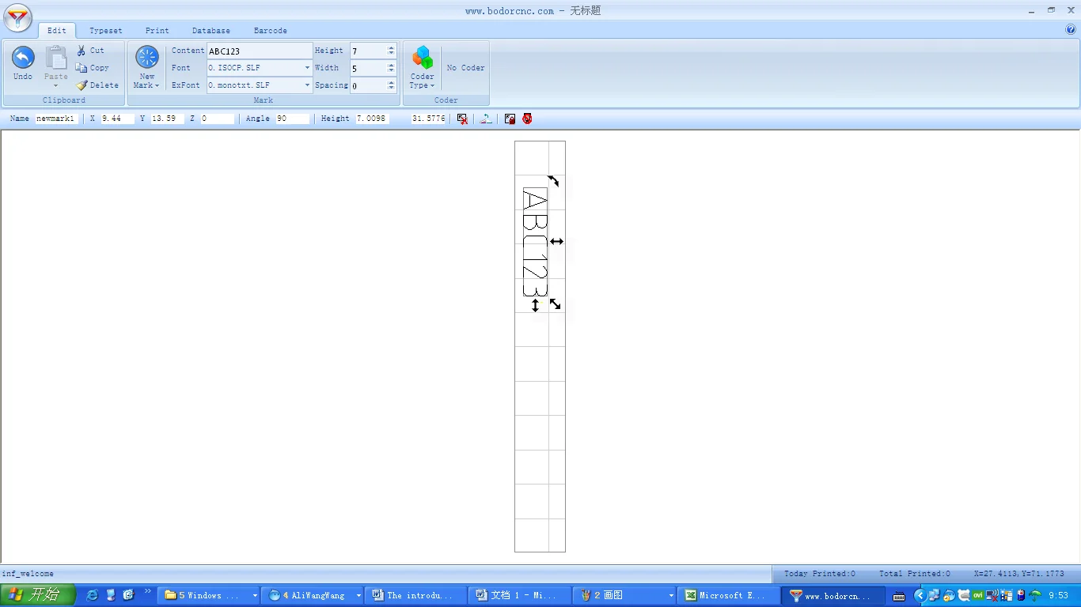This screenshot has width=1081, height=607.
Task: Open the Coder Type cubes button
Action: [x=423, y=67]
